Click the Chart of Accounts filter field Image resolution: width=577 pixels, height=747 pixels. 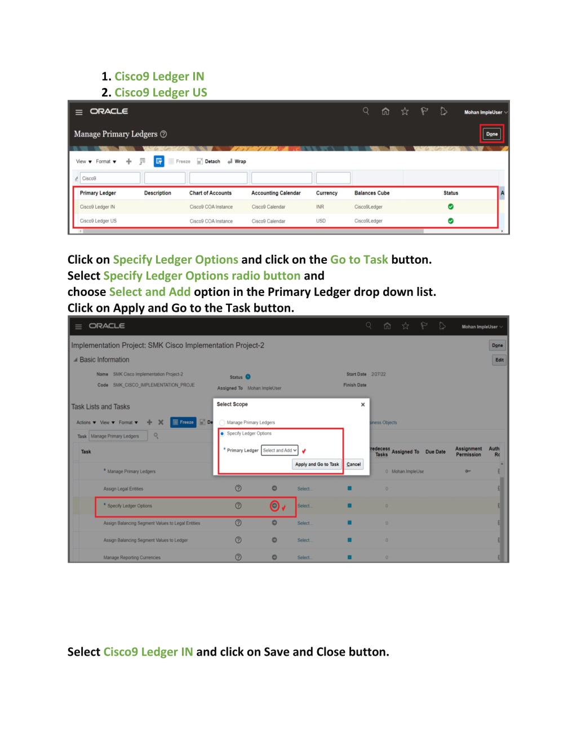(x=218, y=178)
